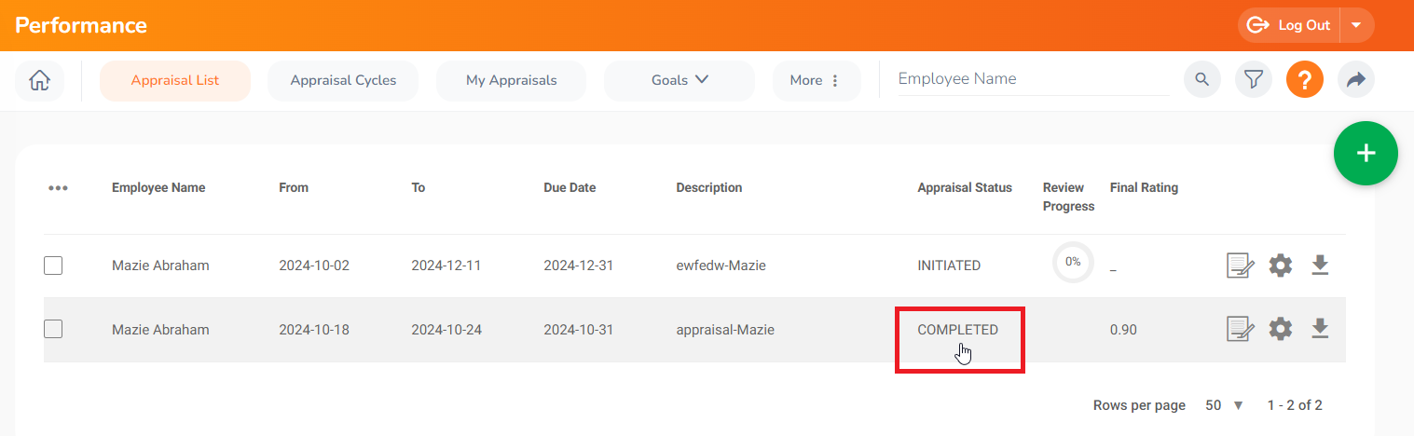Click the Log Out button

[1289, 25]
